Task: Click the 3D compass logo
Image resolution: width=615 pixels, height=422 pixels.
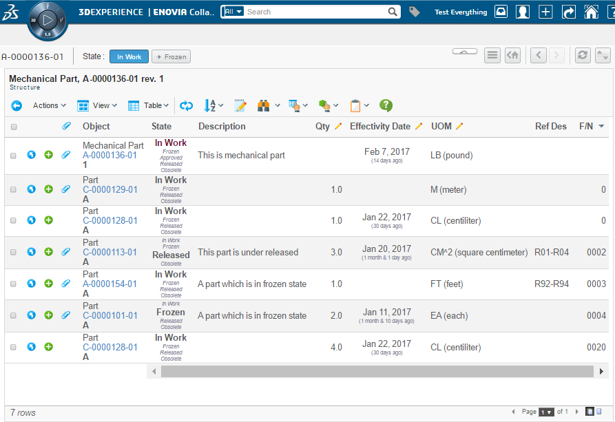Action: 47,22
